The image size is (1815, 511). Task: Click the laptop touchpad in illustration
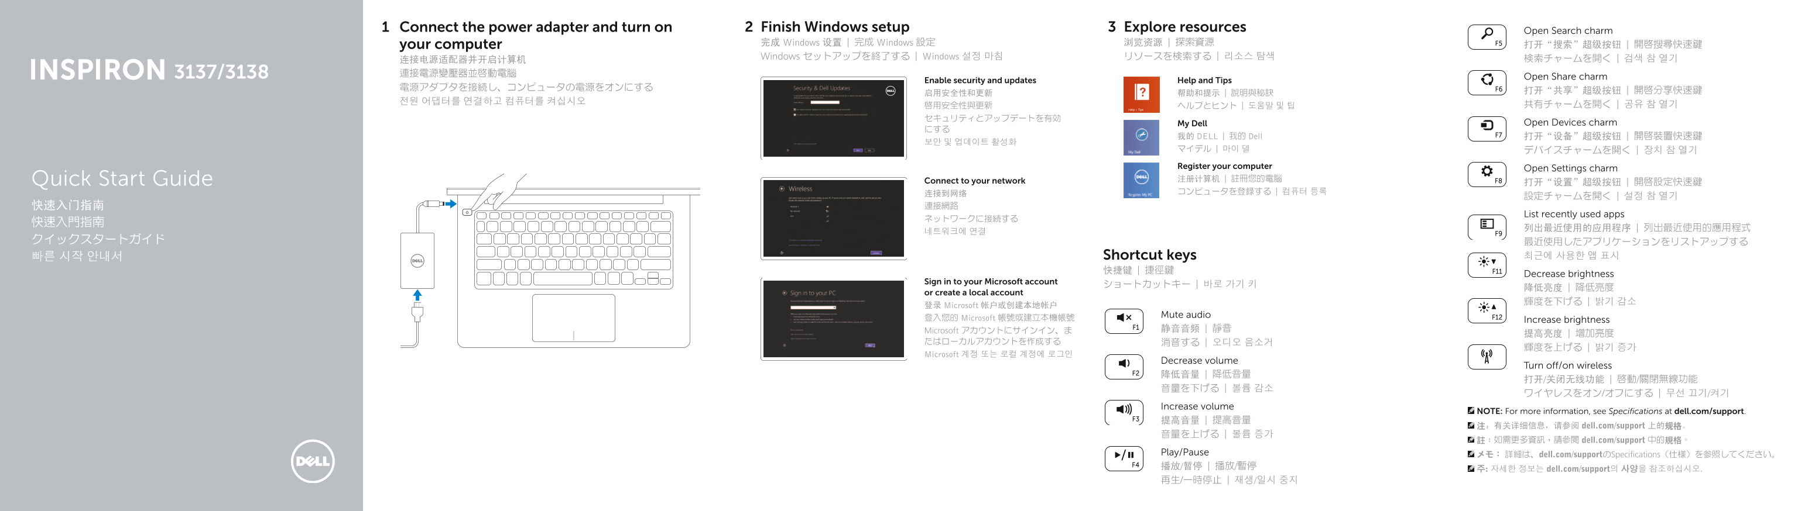573,318
